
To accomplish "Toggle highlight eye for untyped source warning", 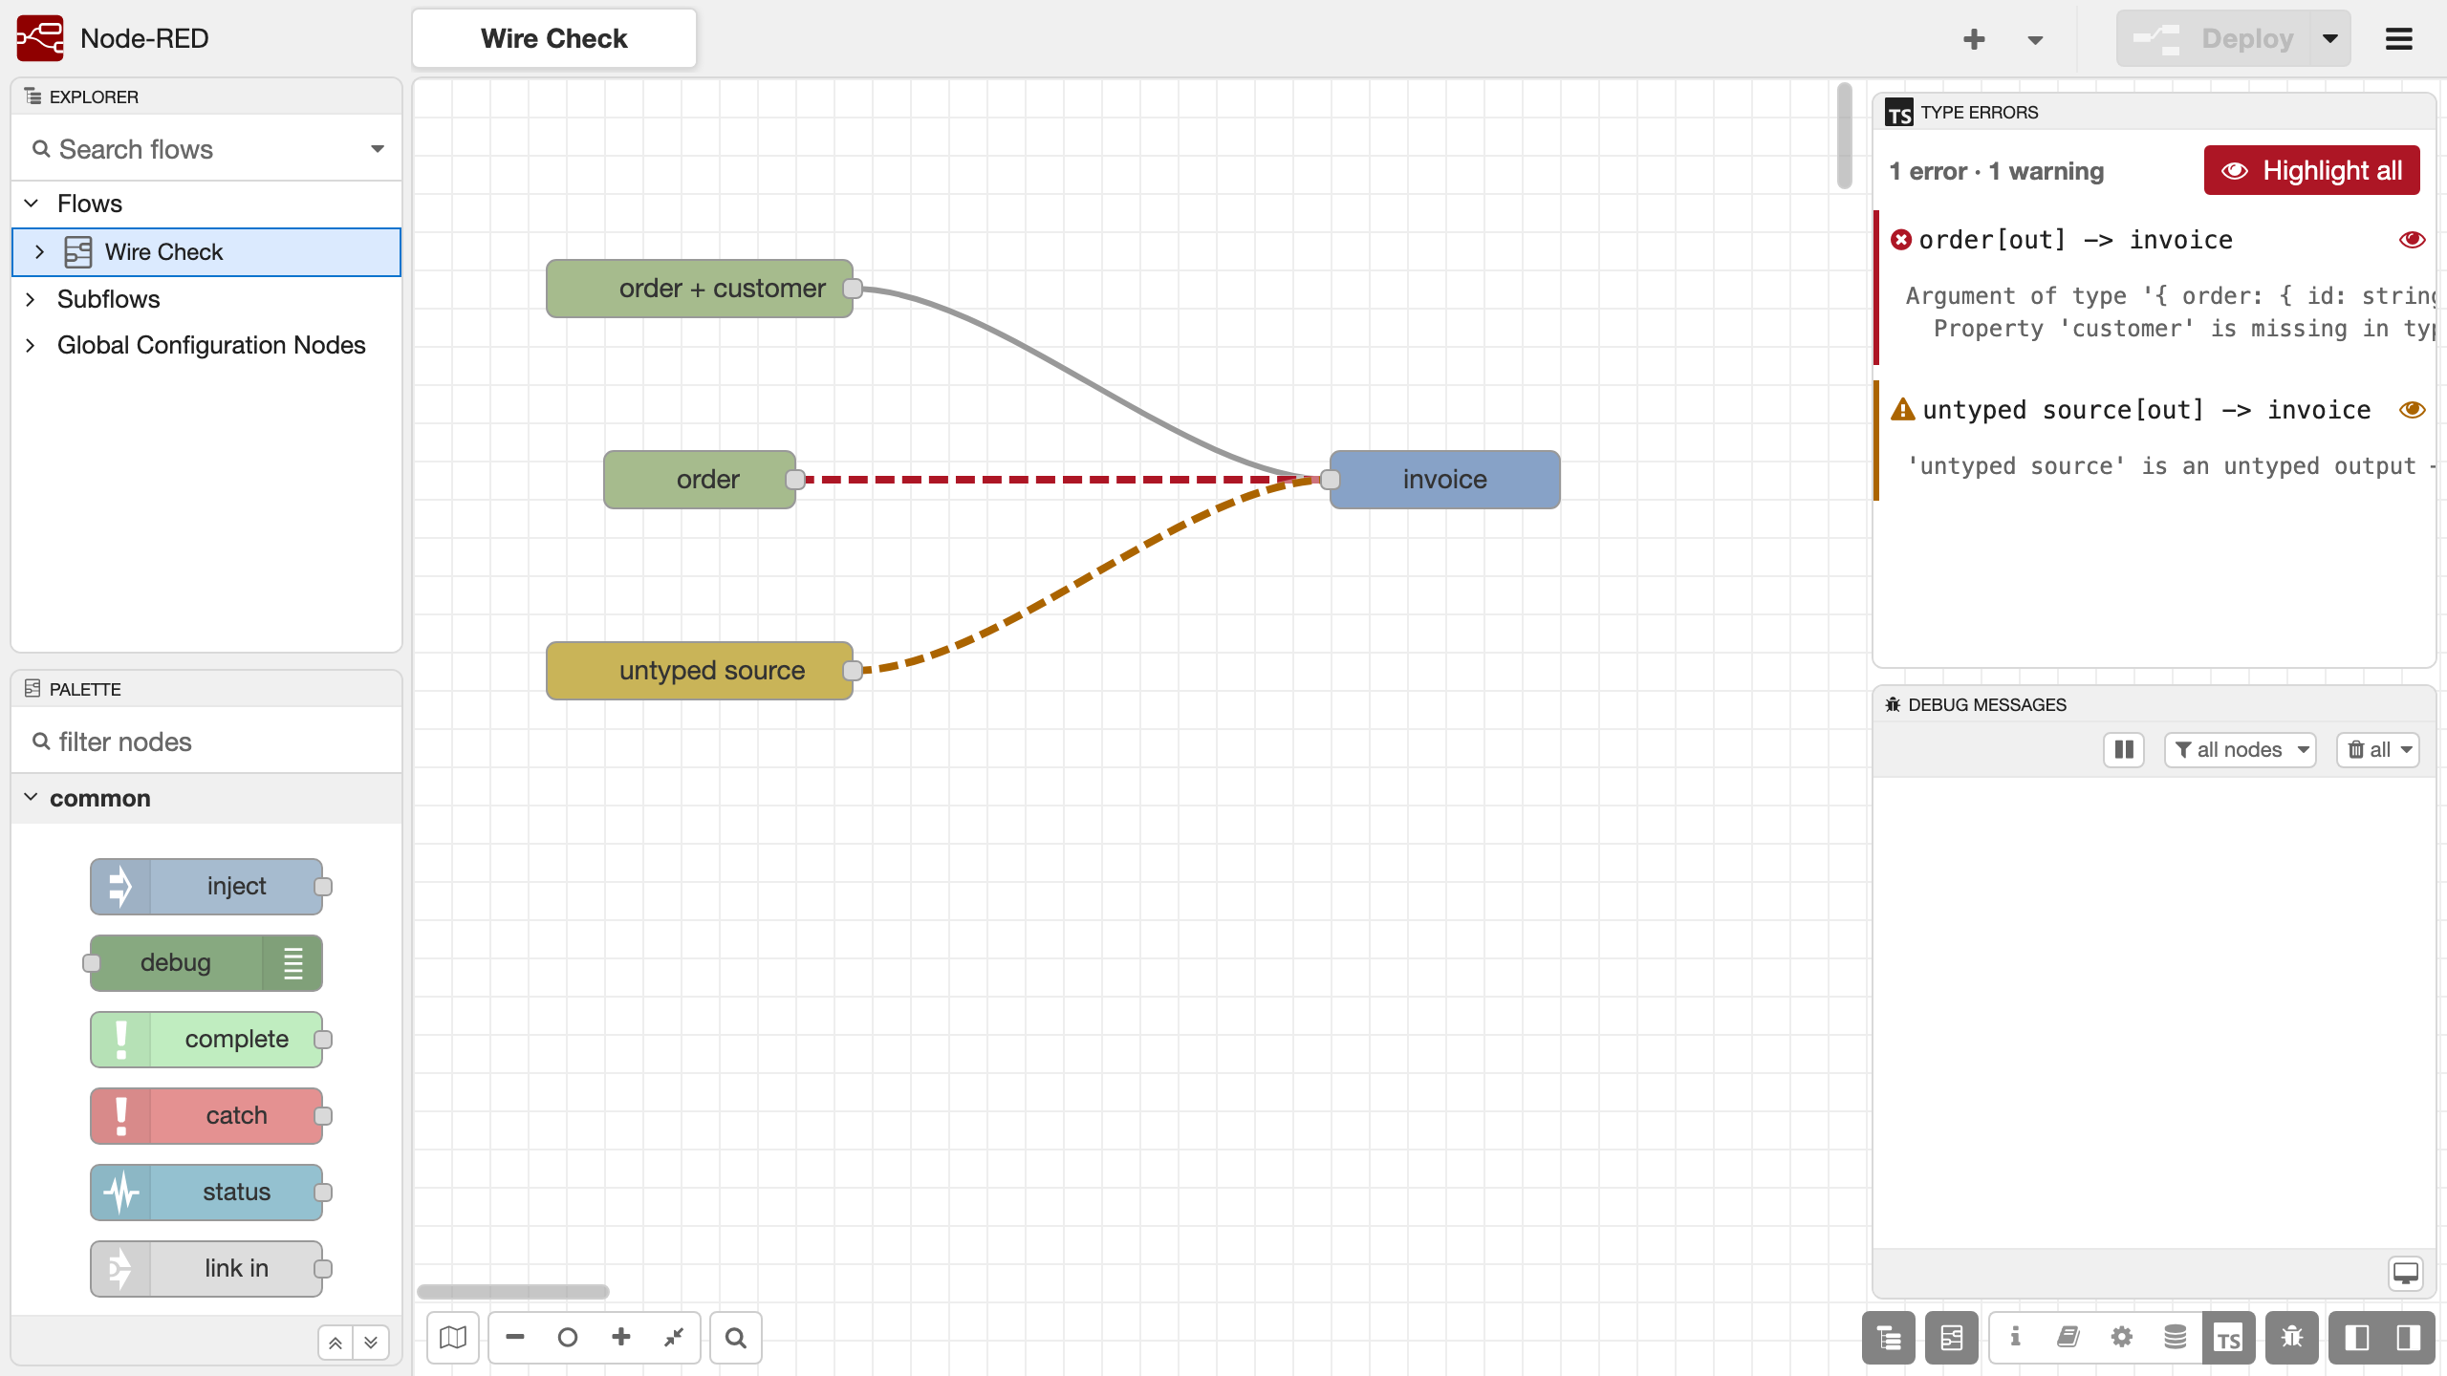I will pyautogui.click(x=2412, y=410).
